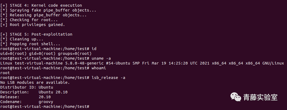
Task: Click the 'Spraying fake pipe_buffer objects...' line
Action: pyautogui.click(x=48, y=10)
